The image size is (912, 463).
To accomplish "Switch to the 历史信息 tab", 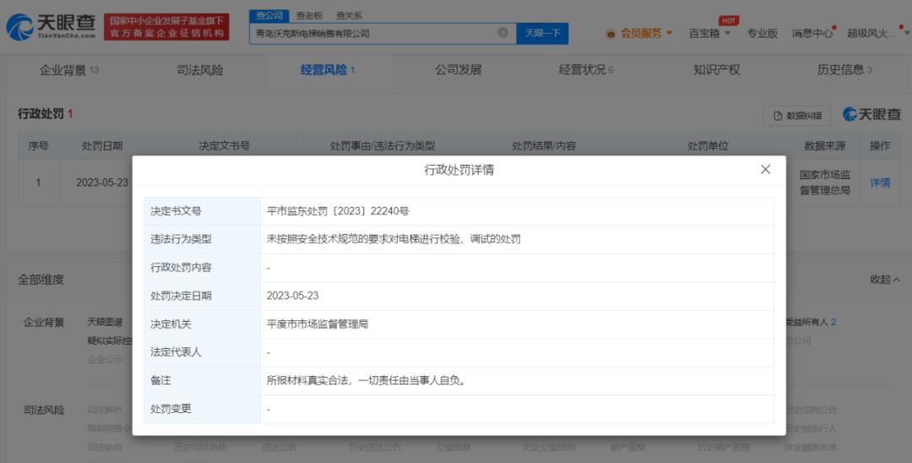I will [844, 70].
